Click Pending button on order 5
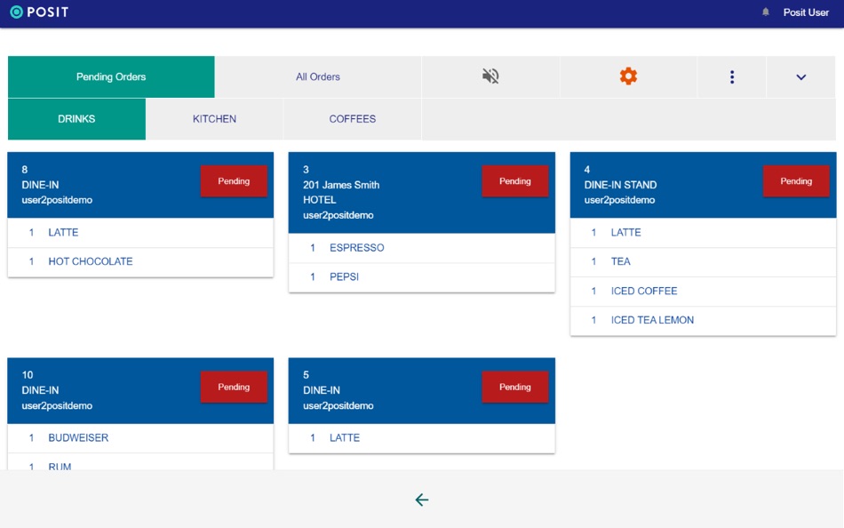 pyautogui.click(x=514, y=387)
